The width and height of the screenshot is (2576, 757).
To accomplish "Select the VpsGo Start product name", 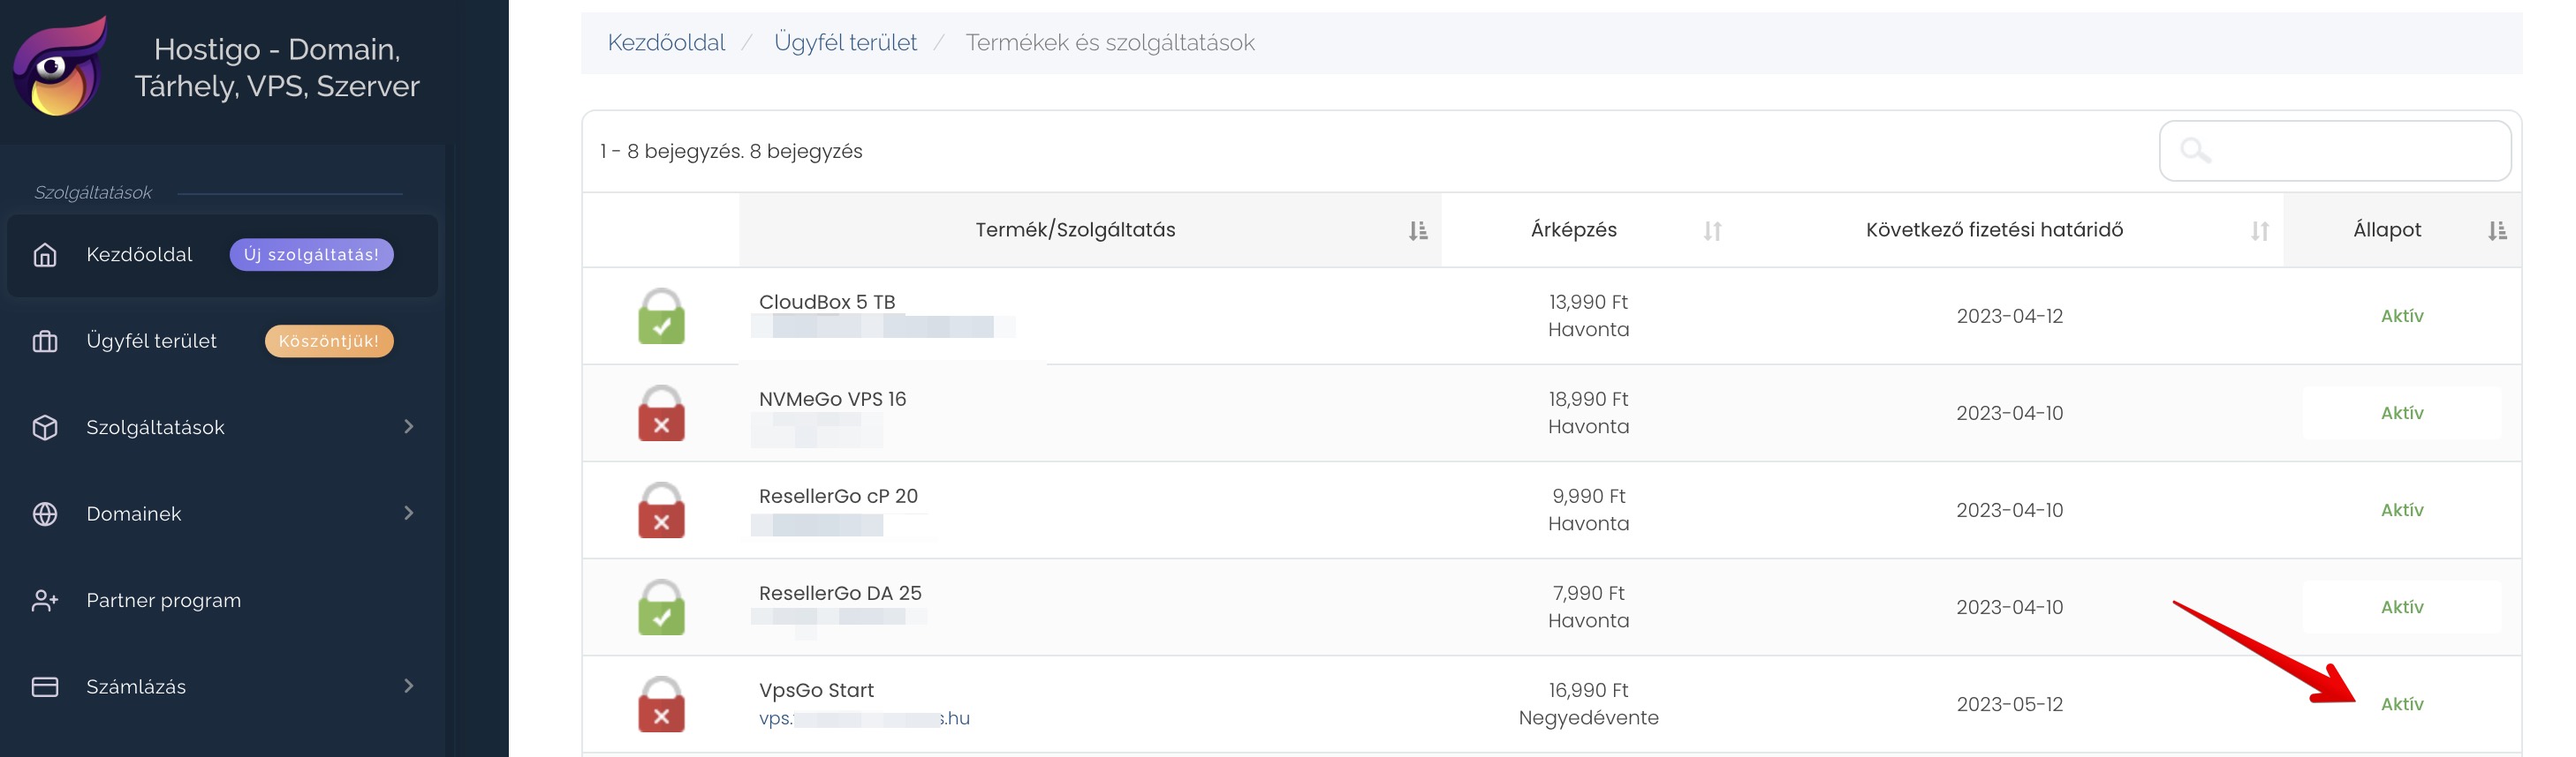I will [816, 690].
